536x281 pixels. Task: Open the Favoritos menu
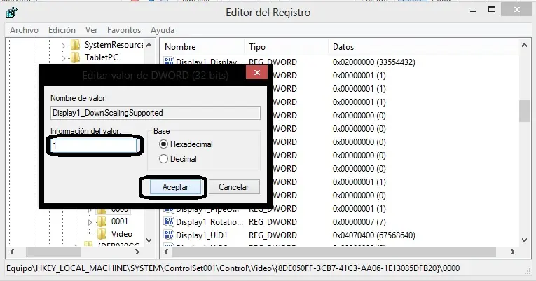124,30
